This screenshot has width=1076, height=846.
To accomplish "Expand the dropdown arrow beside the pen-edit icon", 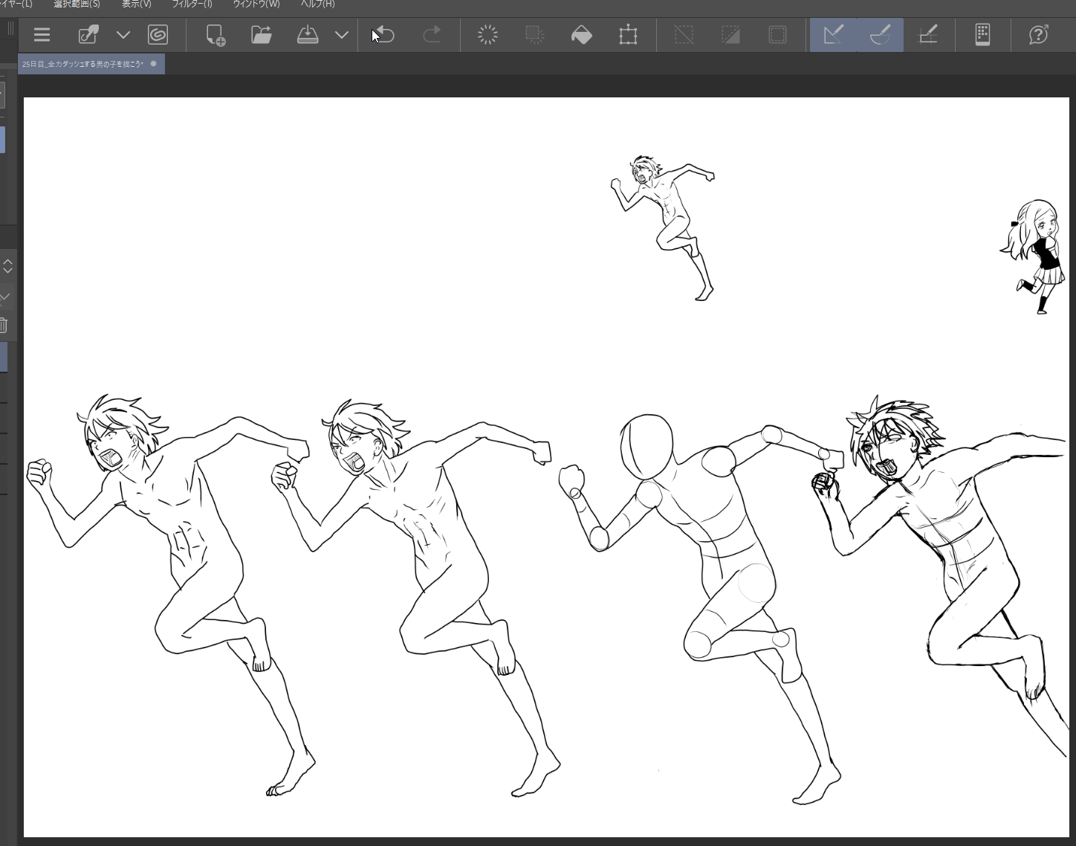I will click(x=123, y=35).
